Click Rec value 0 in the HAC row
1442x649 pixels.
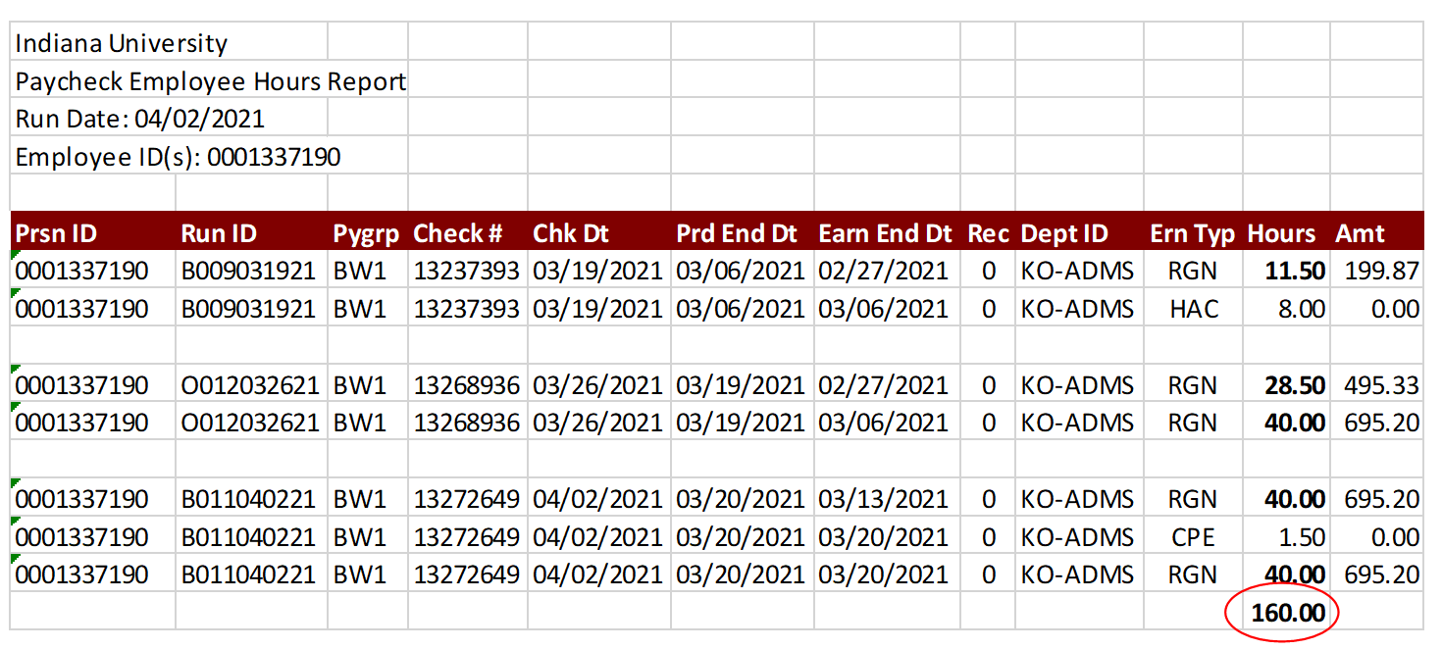[989, 310]
